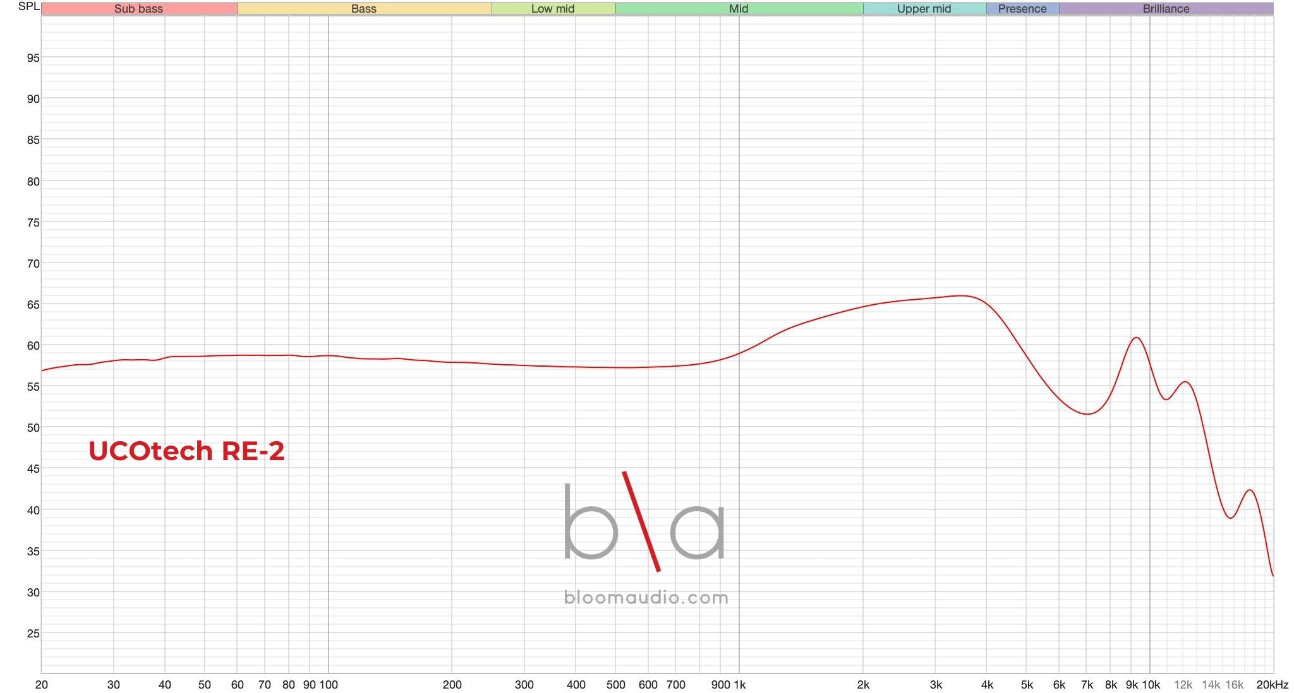Click the Upper mid band label
The image size is (1294, 693).
pos(924,9)
